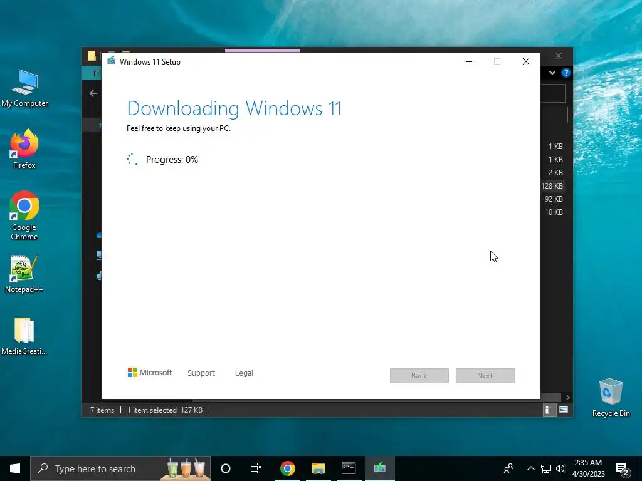Viewport: 642px width, 481px height.
Task: Close the File Explorer window behind
Action: [559, 56]
